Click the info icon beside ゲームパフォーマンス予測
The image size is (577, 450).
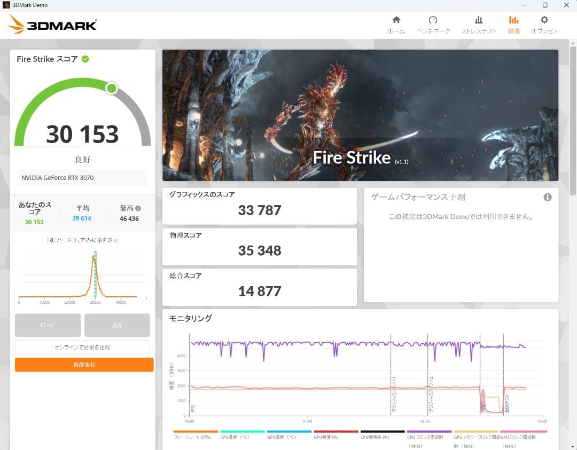(x=548, y=198)
